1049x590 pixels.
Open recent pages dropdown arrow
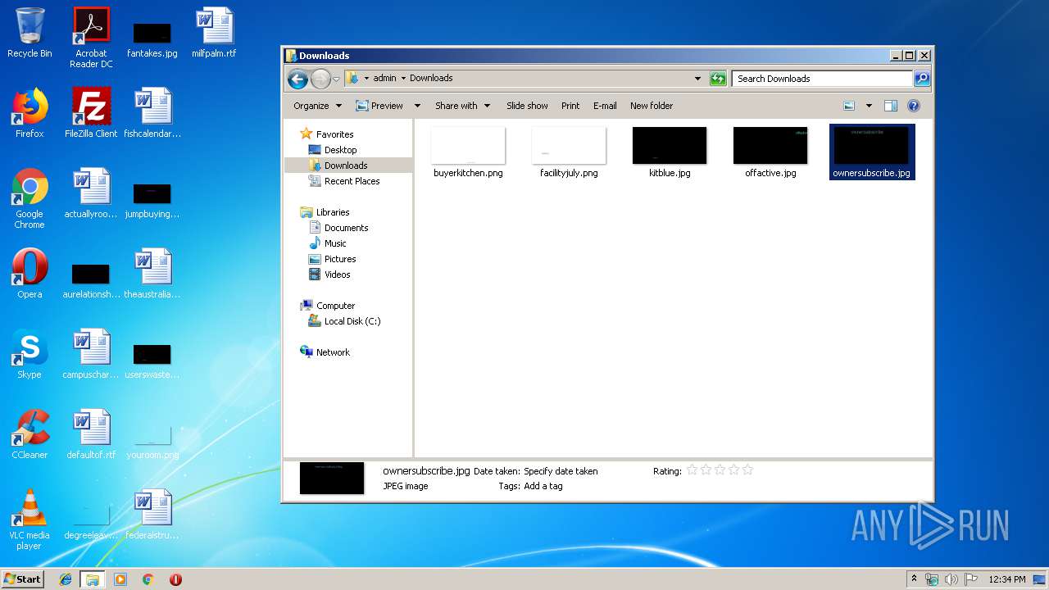point(336,79)
